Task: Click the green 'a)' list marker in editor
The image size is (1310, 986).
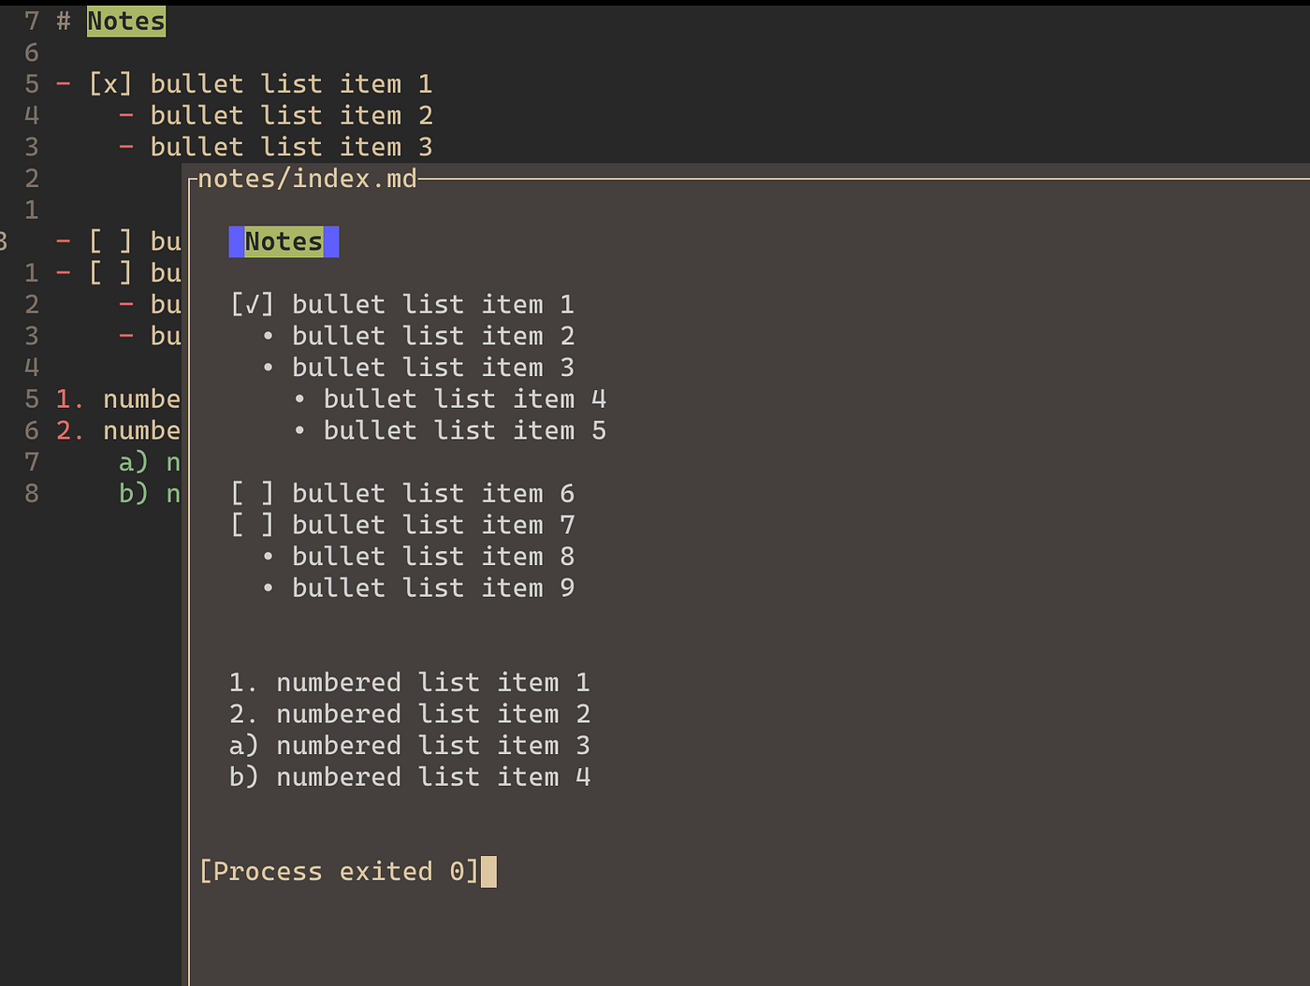Action: [x=134, y=462]
